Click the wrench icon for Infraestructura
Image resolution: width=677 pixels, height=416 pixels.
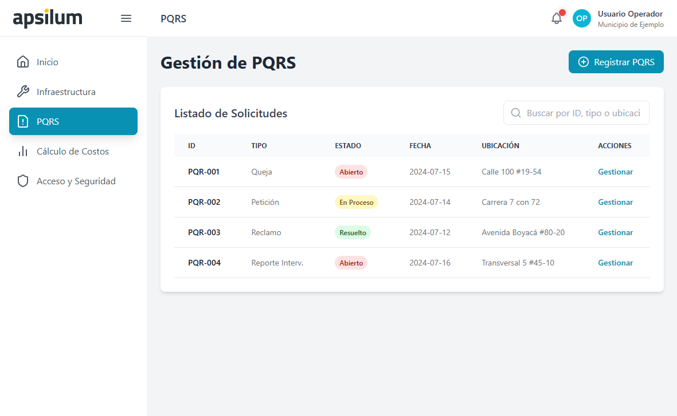click(x=23, y=92)
